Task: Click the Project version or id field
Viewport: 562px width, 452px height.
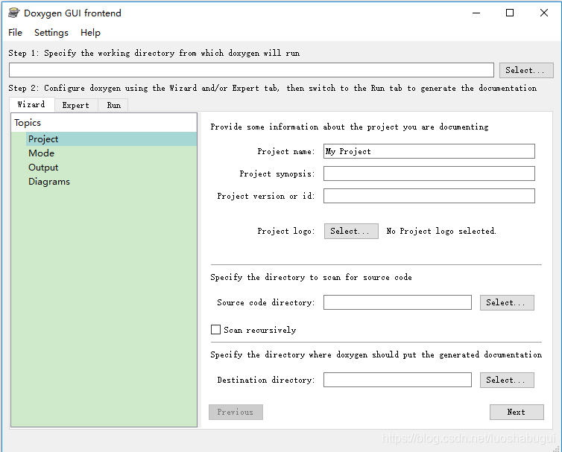Action: [x=429, y=196]
